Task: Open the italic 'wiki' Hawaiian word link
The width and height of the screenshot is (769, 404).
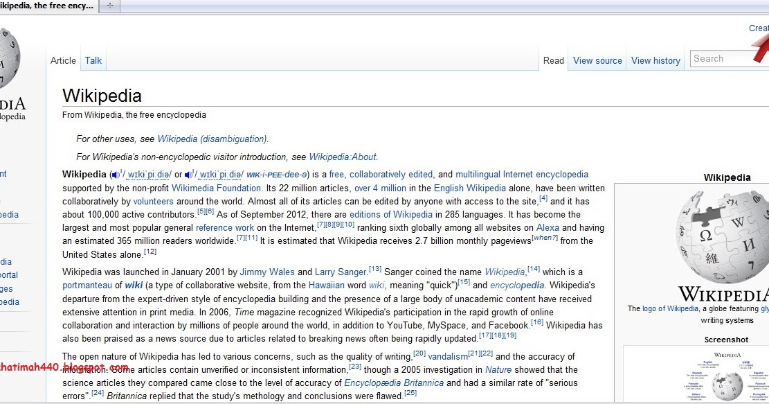Action: pyautogui.click(x=377, y=286)
